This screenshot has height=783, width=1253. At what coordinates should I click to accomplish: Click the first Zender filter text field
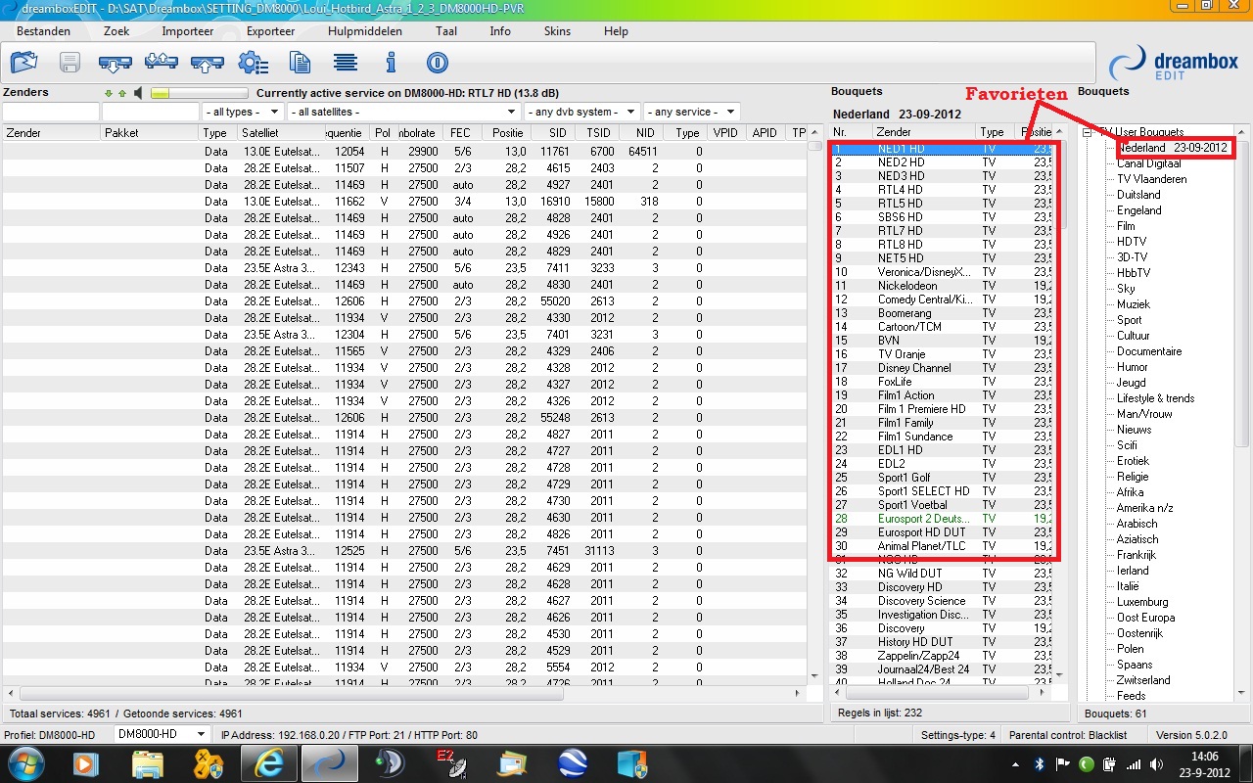[x=50, y=112]
